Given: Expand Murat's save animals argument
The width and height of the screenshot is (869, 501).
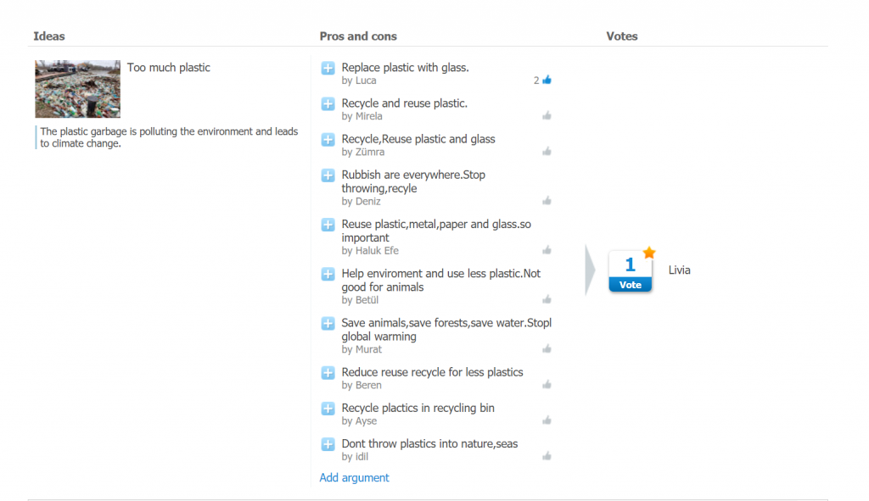Looking at the screenshot, I should [328, 323].
